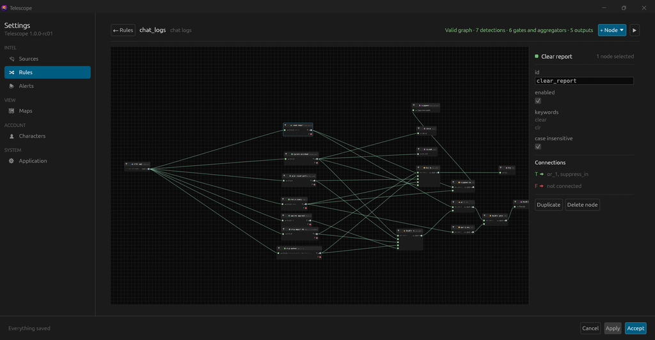Select the keyword 'clr'
655x340 pixels.
point(538,128)
